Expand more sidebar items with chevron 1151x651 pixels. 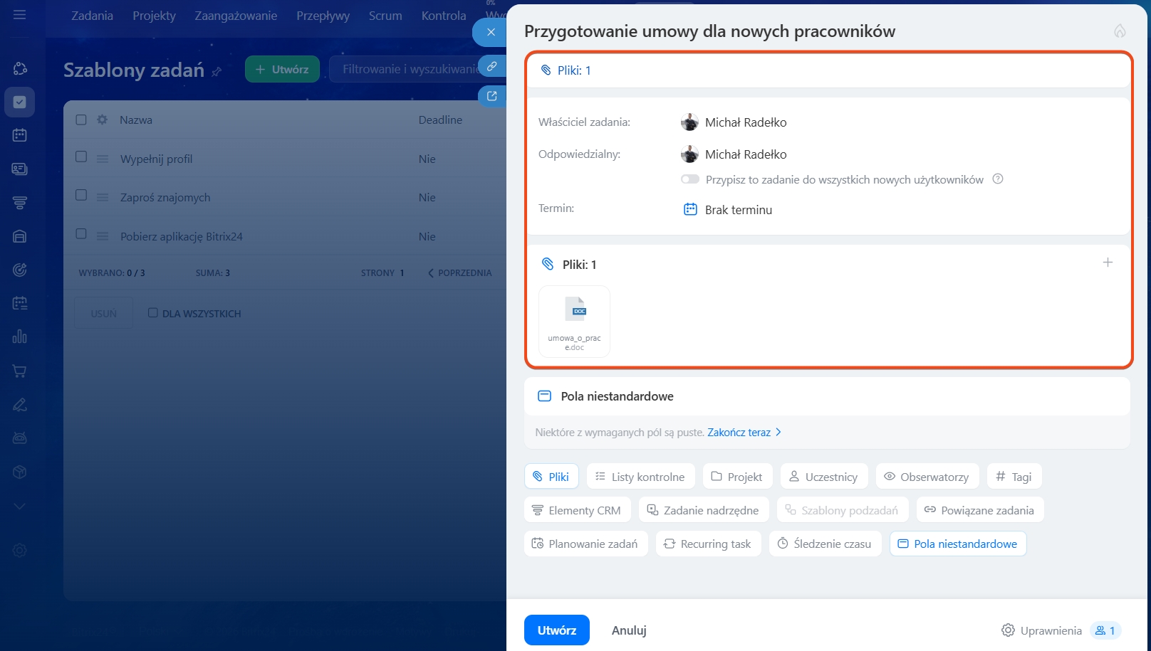(20, 506)
